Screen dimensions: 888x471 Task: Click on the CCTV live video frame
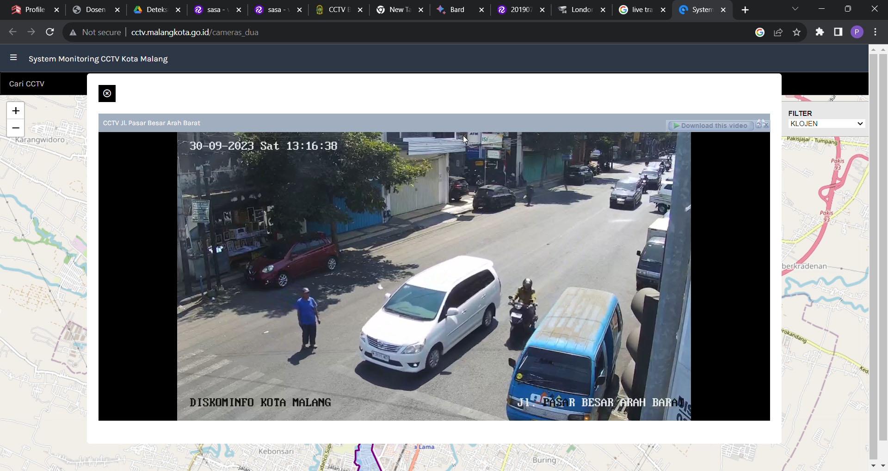click(x=434, y=276)
